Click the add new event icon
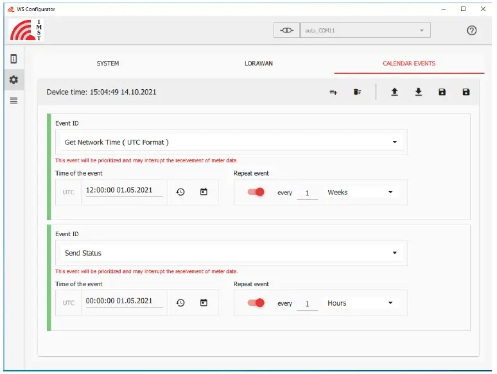The image size is (497, 374). [x=333, y=92]
